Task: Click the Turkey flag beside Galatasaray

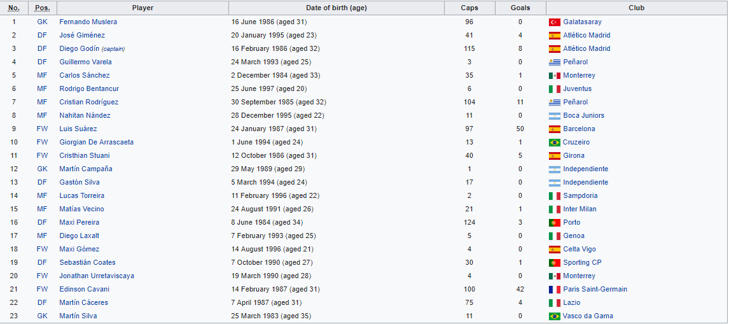Action: click(x=554, y=22)
